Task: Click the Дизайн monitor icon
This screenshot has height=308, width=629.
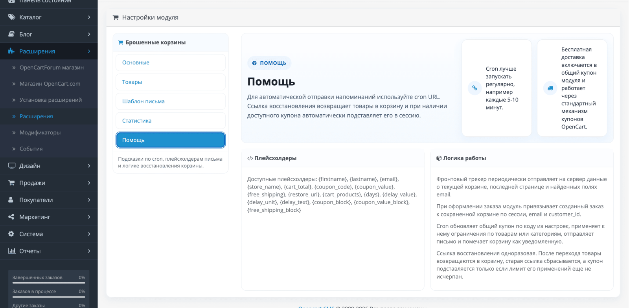Action: coord(12,166)
